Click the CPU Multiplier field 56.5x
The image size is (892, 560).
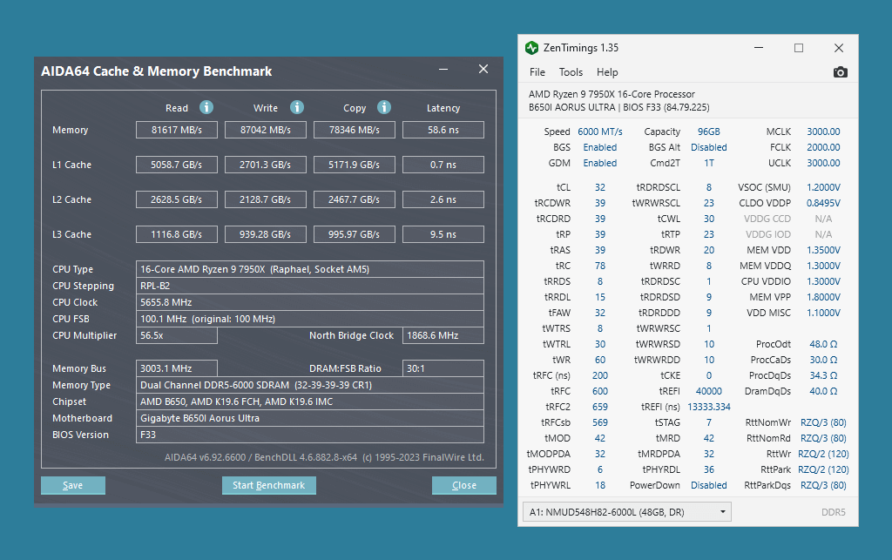pos(176,335)
